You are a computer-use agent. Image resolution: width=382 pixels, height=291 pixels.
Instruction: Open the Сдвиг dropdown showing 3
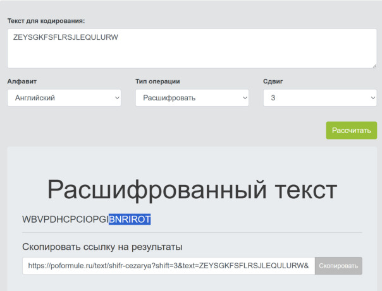pyautogui.click(x=319, y=98)
